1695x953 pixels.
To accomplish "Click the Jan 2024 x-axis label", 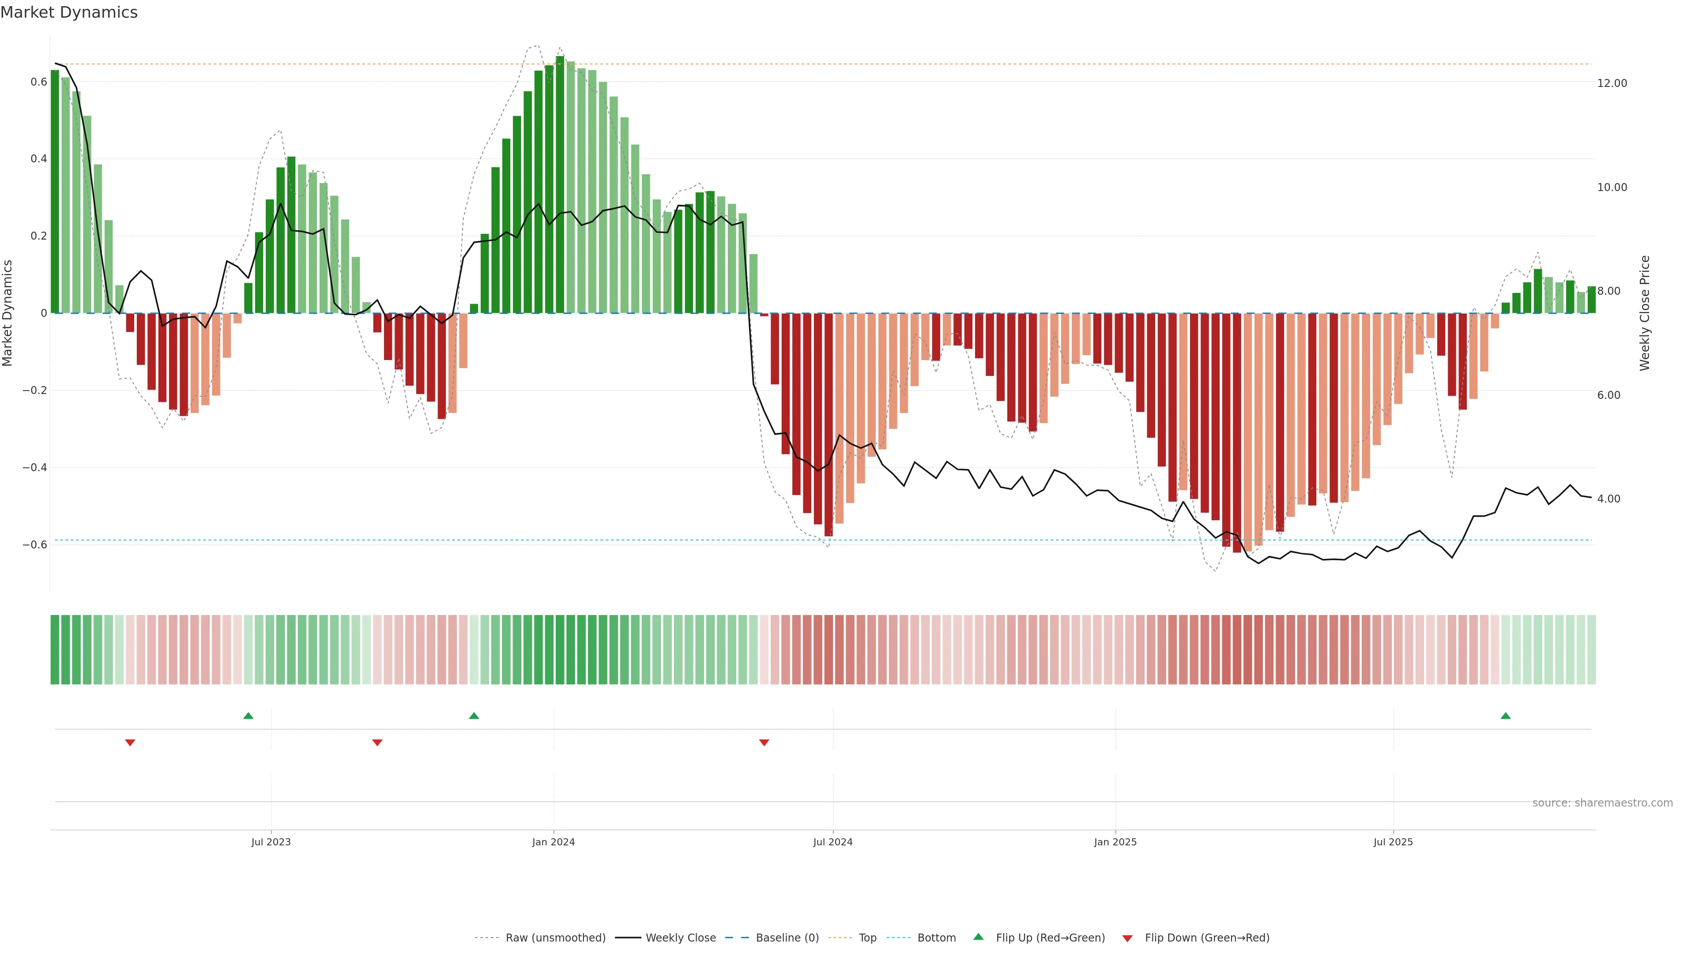I will pos(554,842).
